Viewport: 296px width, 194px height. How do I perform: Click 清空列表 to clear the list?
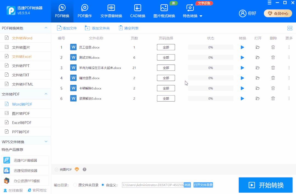129,28
